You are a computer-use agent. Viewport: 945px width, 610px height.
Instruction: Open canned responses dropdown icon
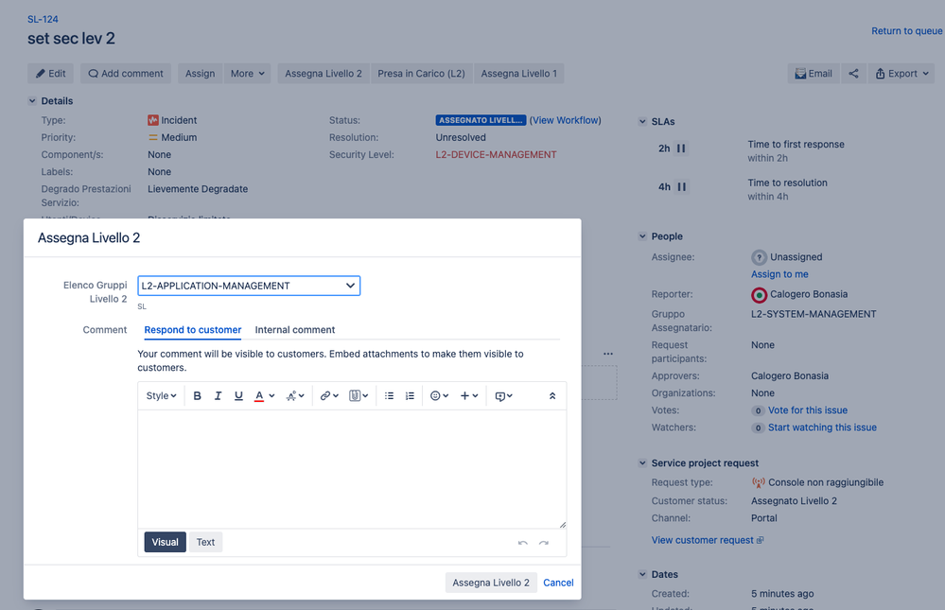(503, 396)
